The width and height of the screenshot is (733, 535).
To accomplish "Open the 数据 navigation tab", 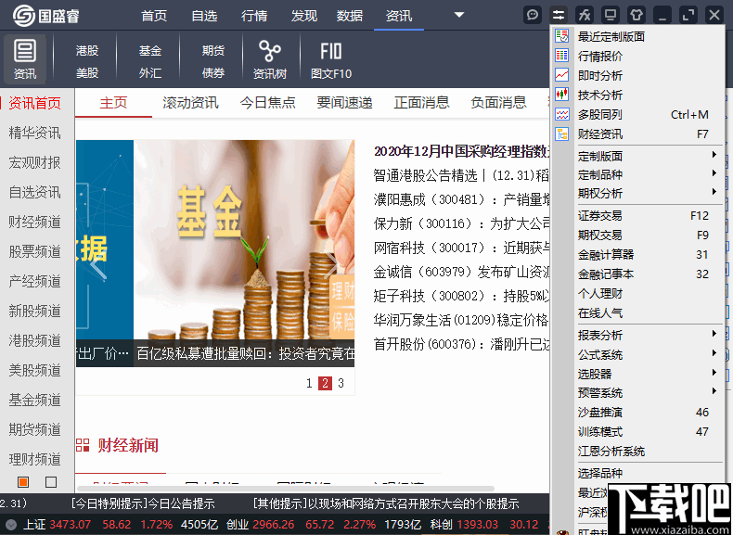I will pos(349,16).
